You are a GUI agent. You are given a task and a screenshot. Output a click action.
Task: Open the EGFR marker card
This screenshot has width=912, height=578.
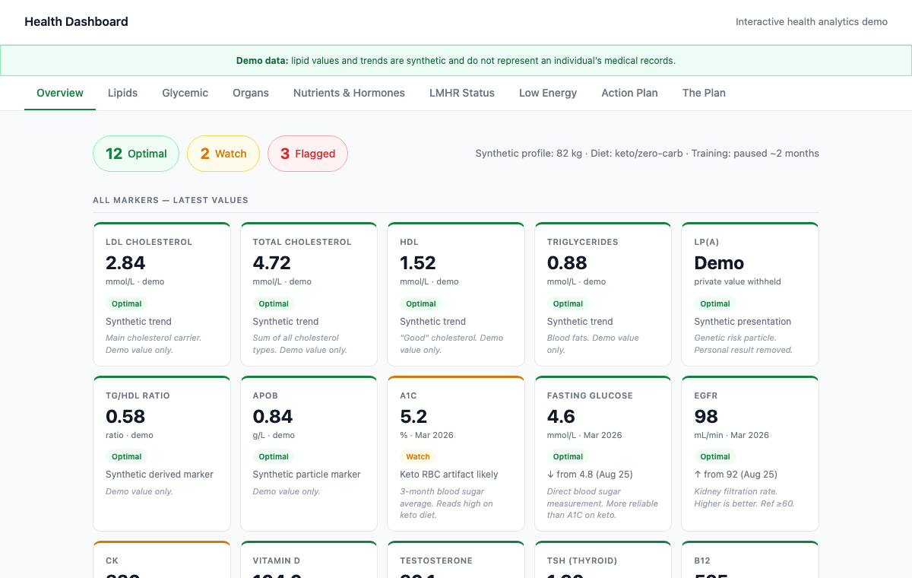point(750,453)
